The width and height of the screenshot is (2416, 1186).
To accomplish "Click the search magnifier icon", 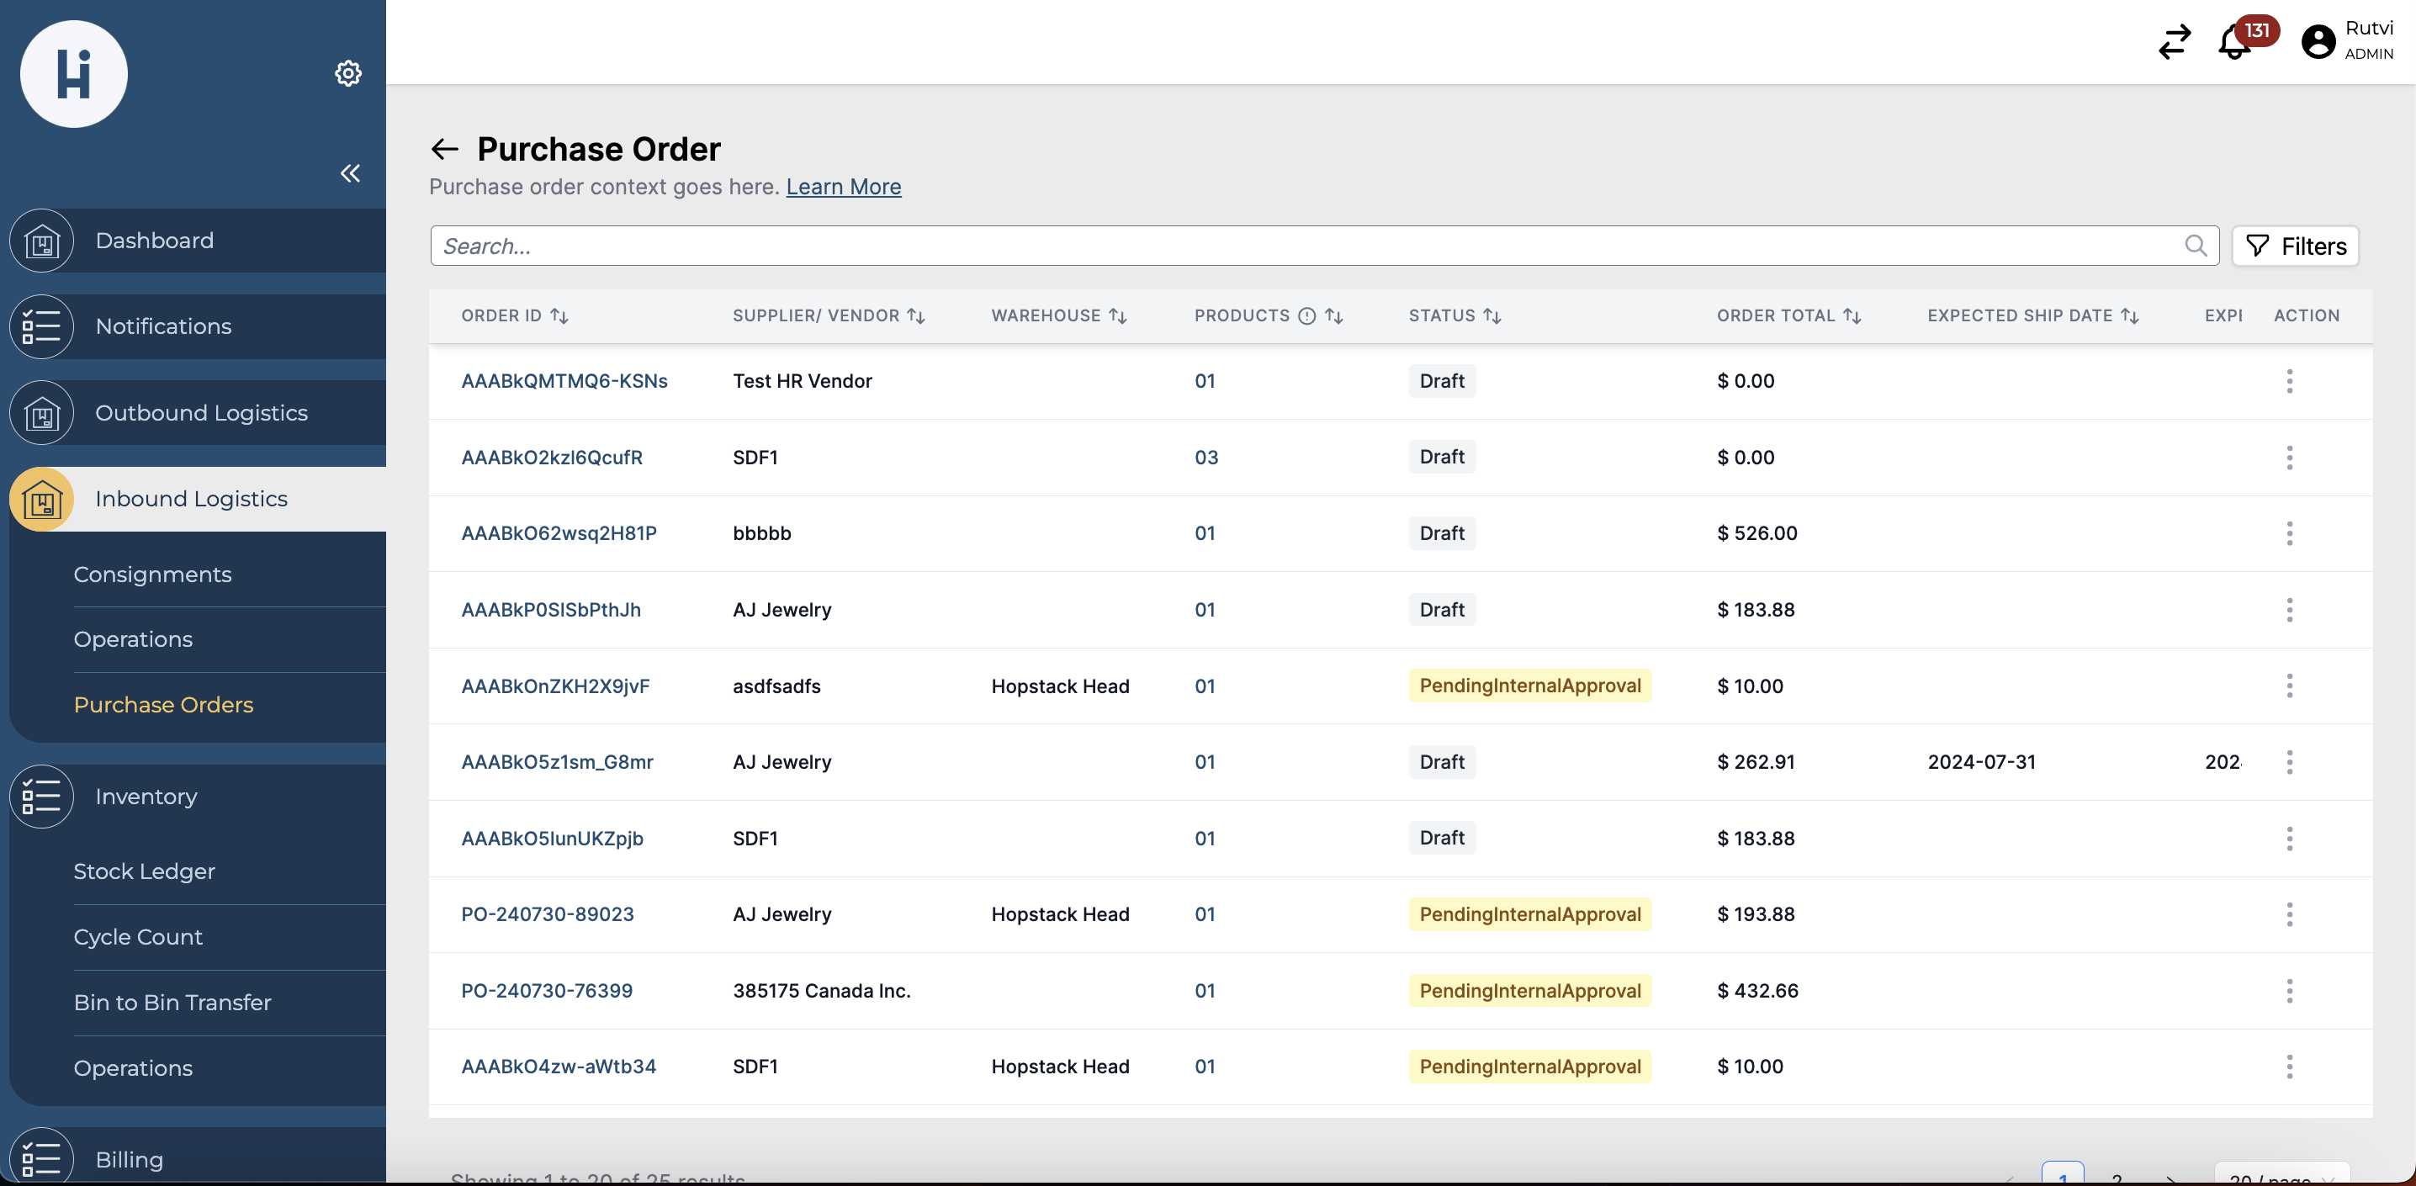I will click(x=2195, y=246).
